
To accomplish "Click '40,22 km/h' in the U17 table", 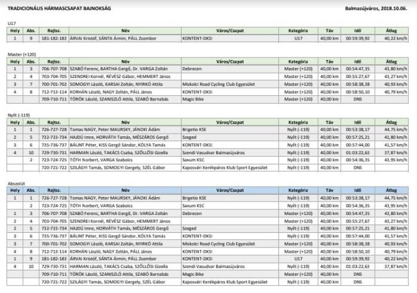I will point(396,38).
